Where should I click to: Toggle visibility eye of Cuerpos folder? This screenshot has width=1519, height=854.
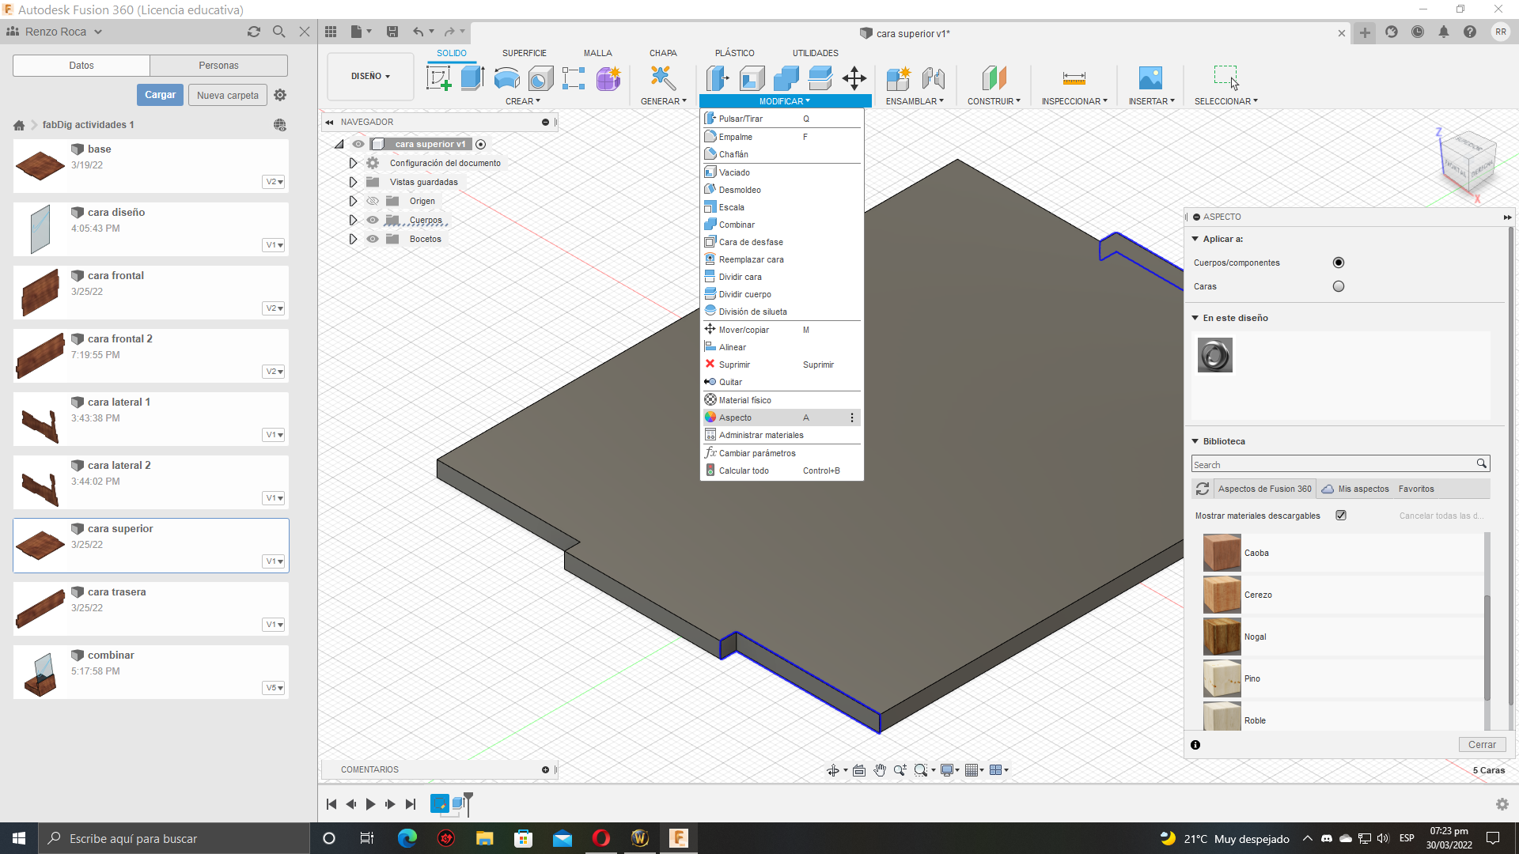tap(373, 220)
